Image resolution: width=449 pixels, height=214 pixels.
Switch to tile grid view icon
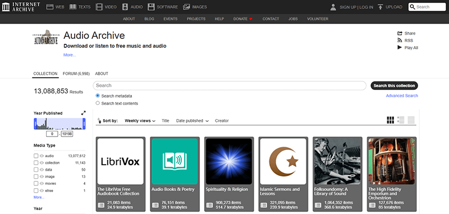[390, 120]
